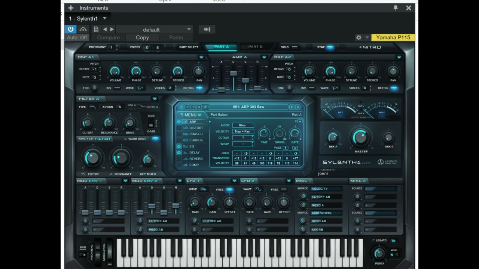Toggle OSC A2 RETRIG switch
This screenshot has width=479, height=269.
pyautogui.click(x=394, y=88)
